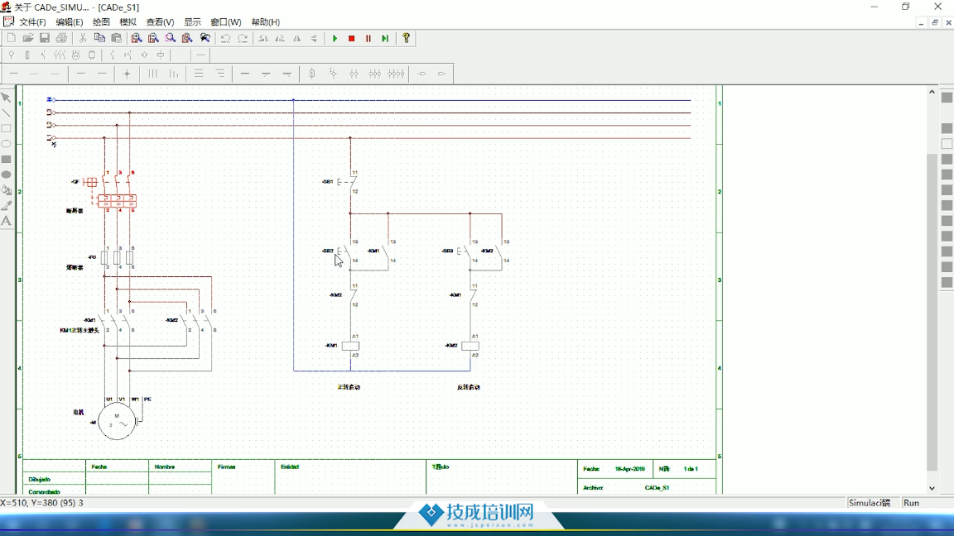Toggle the QF circuit breaker handle

coord(91,182)
